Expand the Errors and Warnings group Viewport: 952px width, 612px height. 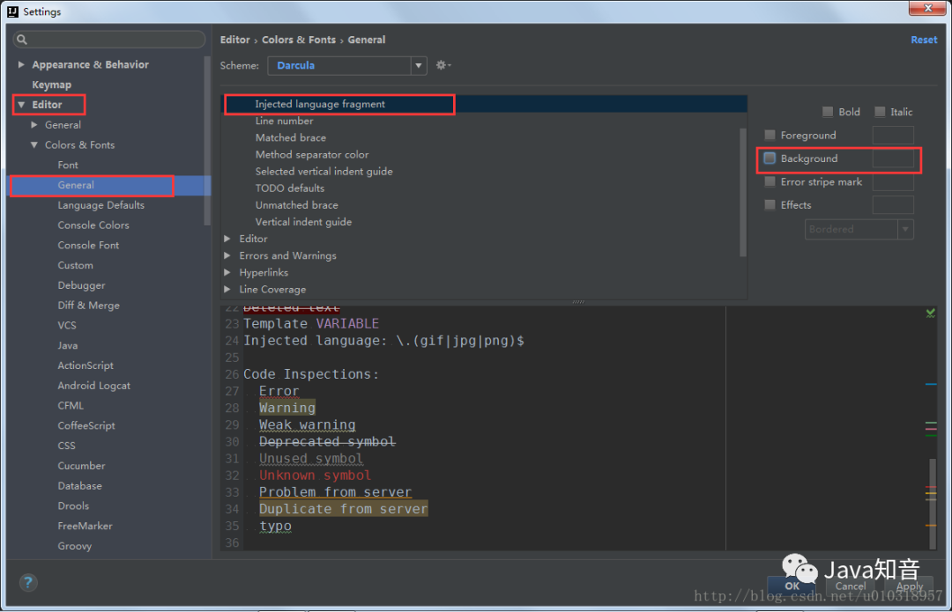coord(227,256)
